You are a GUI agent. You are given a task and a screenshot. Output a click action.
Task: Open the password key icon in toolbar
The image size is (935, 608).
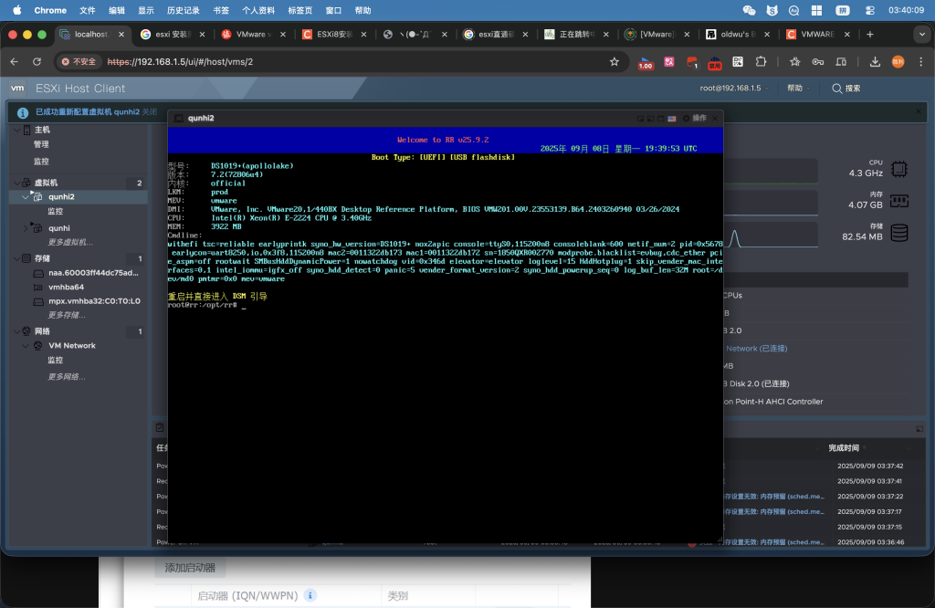pos(817,62)
